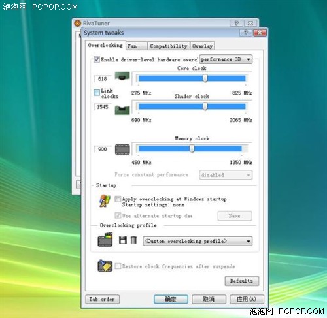This screenshot has height=318, width=327.
Task: Click the overclocking profile card icon
Action: click(x=105, y=240)
